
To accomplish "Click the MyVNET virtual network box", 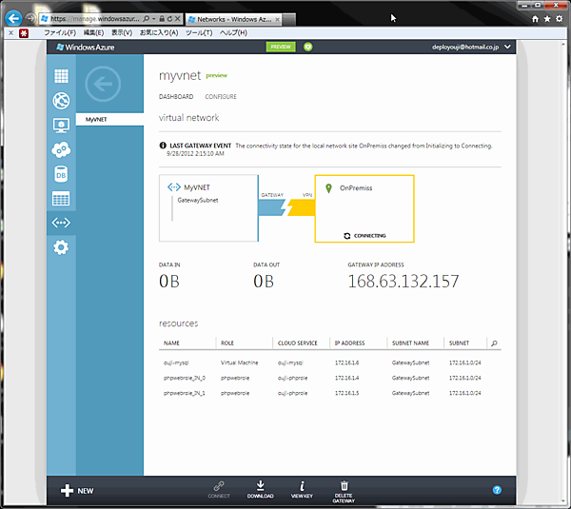I will [x=208, y=208].
